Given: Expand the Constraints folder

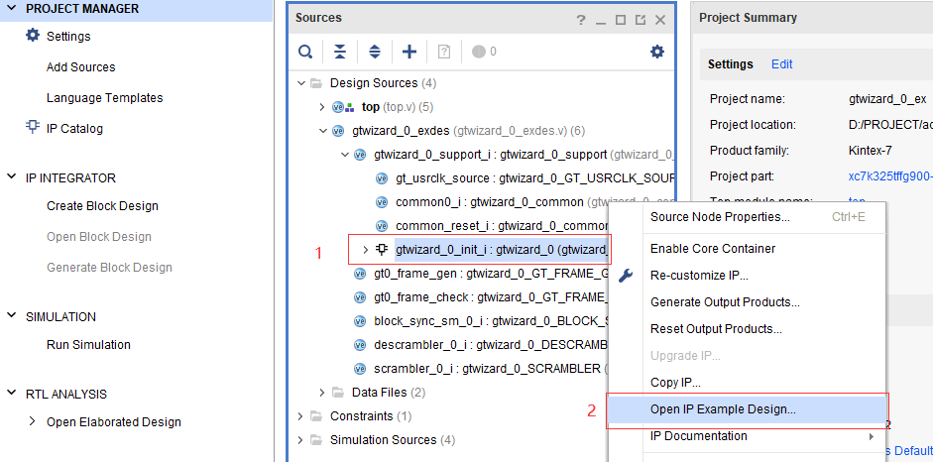Looking at the screenshot, I should point(301,415).
